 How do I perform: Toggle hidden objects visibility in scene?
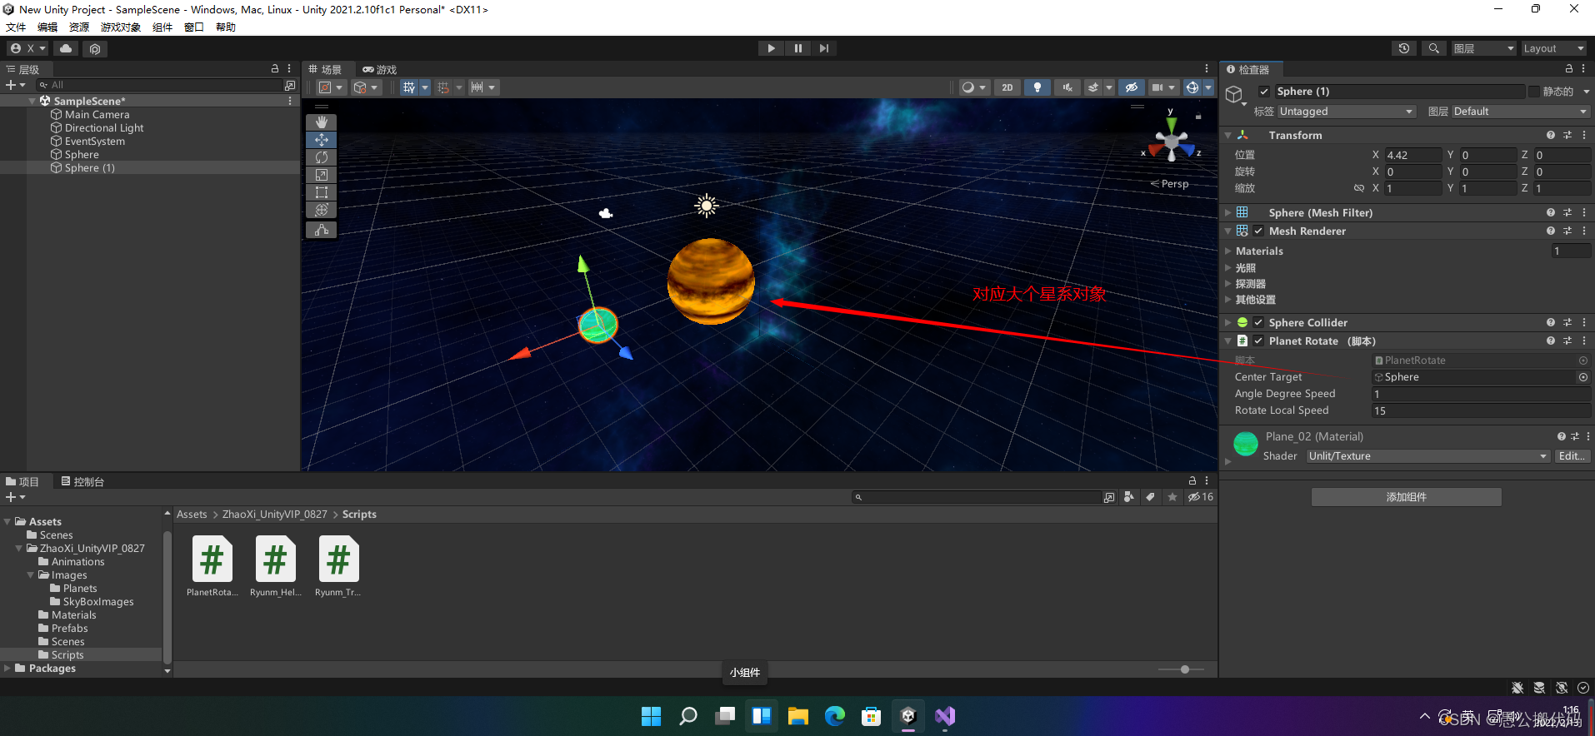pos(1131,87)
